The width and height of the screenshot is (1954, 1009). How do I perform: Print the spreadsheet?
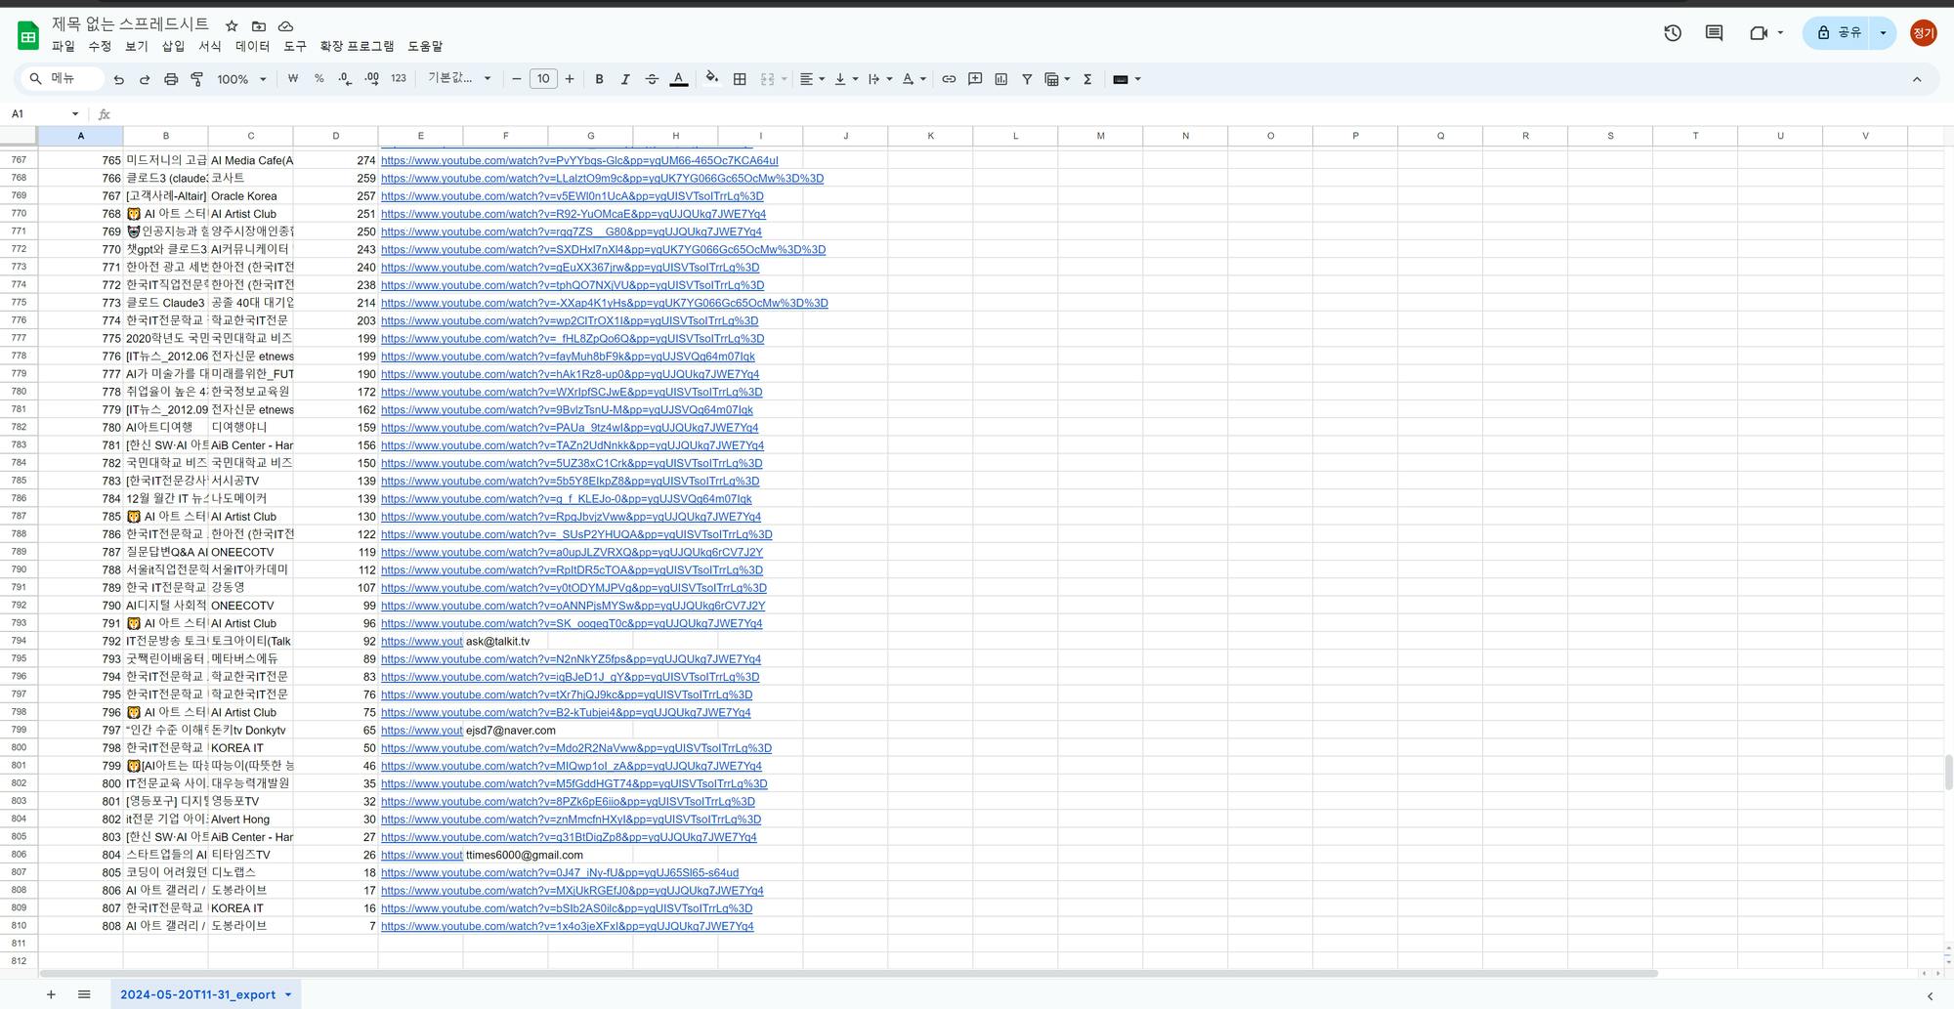pos(171,79)
